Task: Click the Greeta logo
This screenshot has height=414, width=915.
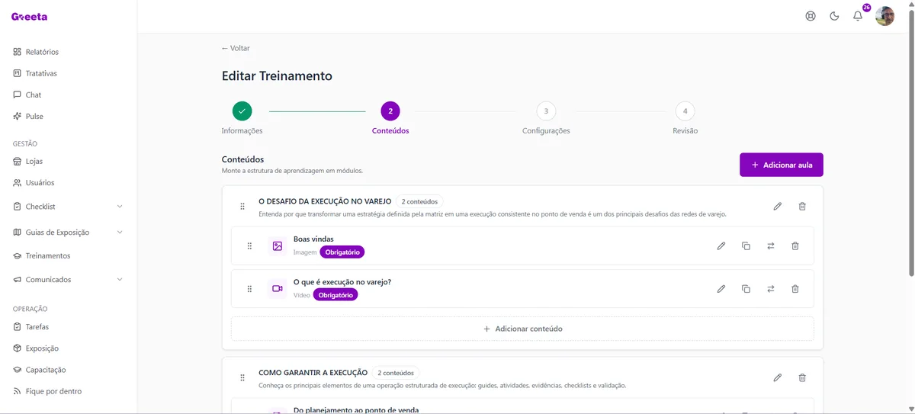Action: (28, 17)
